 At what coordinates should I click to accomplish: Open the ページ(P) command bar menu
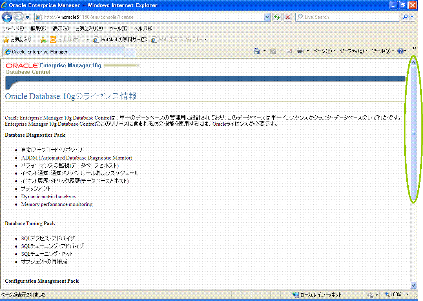[x=324, y=51]
